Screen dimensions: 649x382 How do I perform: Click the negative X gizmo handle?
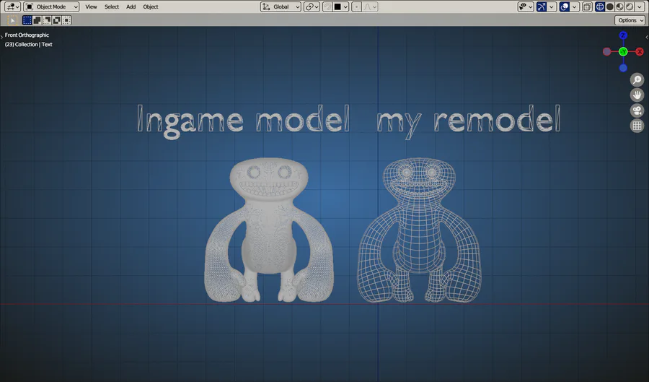pyautogui.click(x=606, y=52)
